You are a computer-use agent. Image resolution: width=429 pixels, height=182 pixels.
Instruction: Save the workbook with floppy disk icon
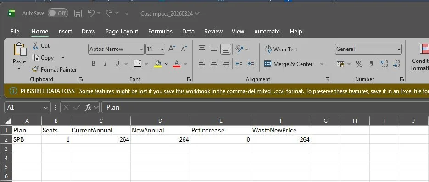(78, 13)
